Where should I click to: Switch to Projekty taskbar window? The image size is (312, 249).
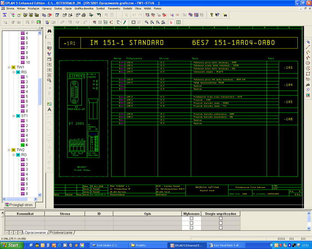tap(148, 246)
